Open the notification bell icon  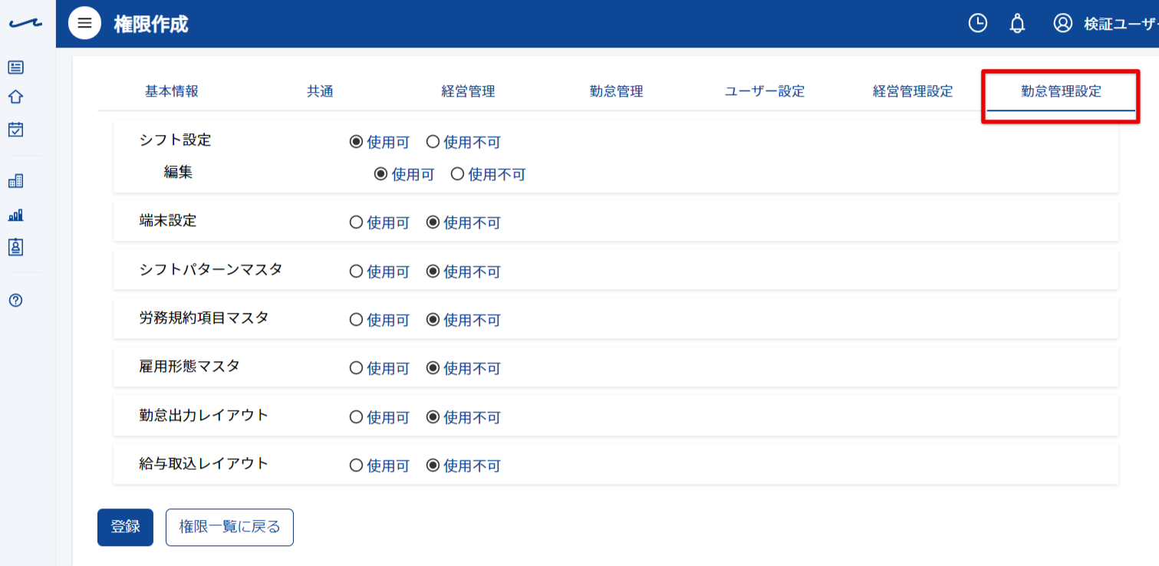click(1018, 24)
